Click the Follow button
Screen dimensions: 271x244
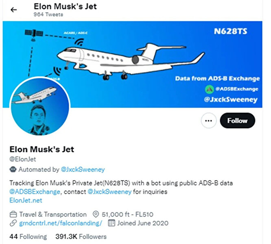tap(237, 121)
